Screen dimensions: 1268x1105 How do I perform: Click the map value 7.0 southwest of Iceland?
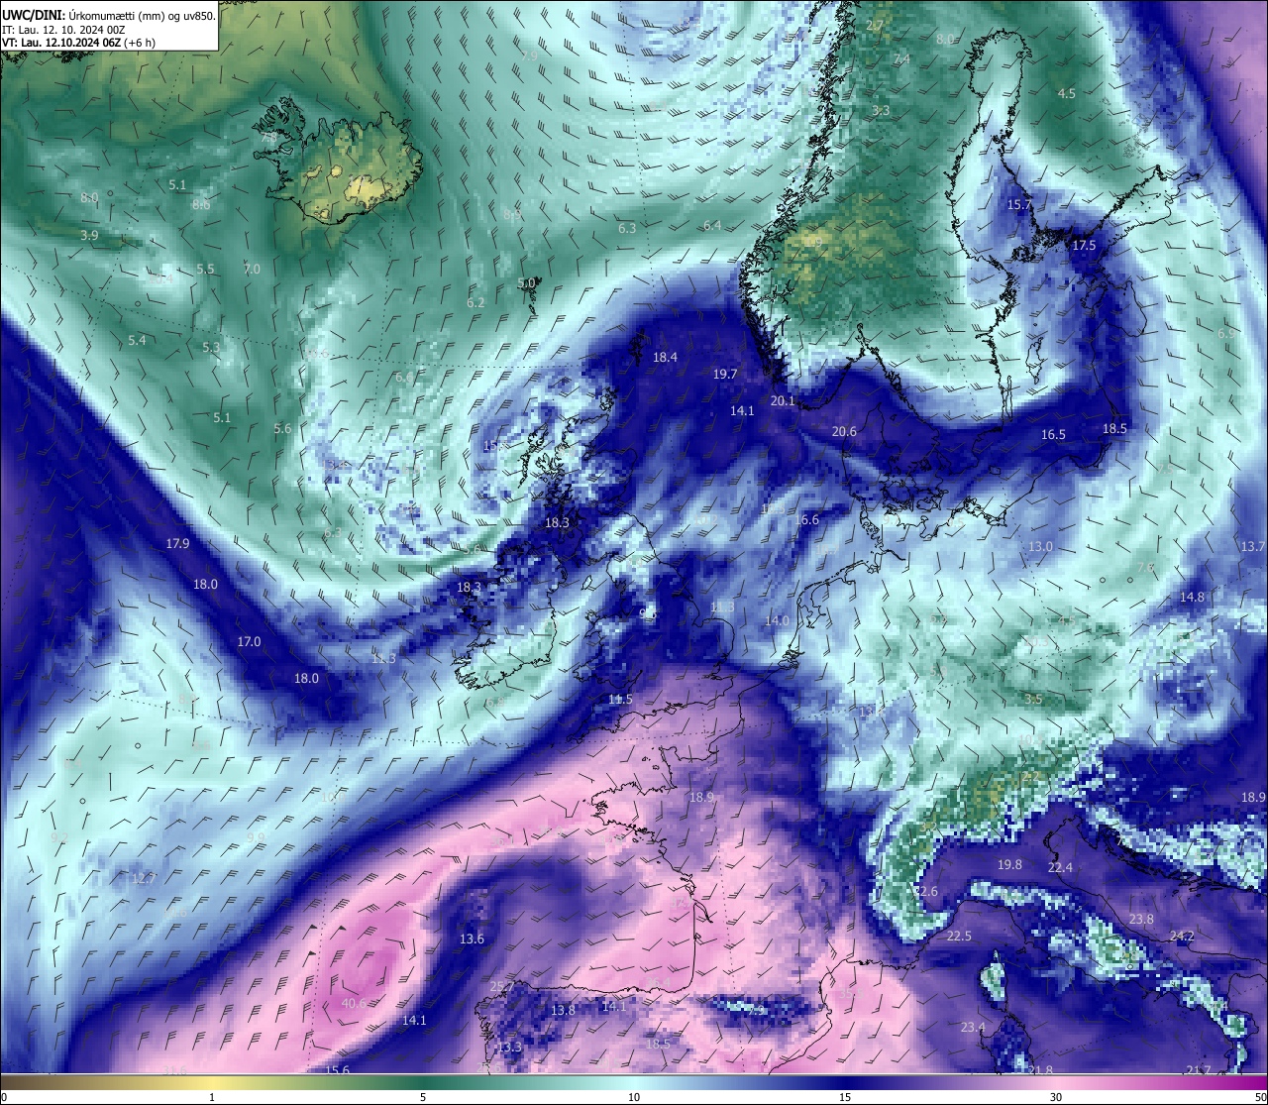tap(252, 269)
